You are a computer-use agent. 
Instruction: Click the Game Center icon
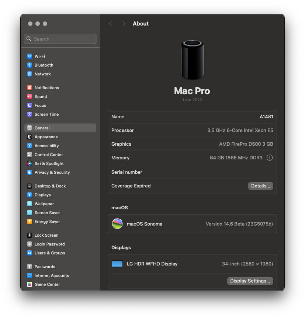tap(30, 284)
